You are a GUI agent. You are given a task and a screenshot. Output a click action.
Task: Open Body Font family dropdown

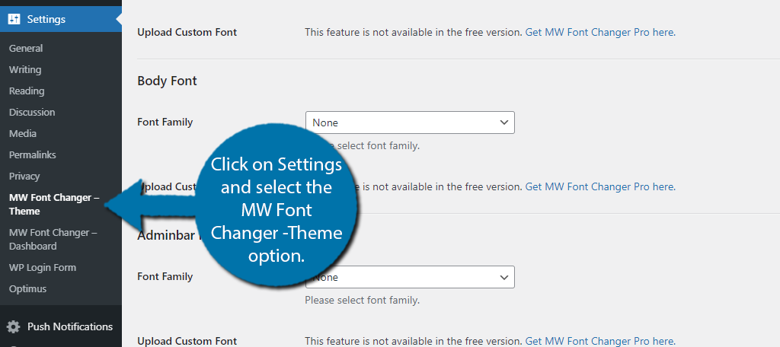[410, 123]
